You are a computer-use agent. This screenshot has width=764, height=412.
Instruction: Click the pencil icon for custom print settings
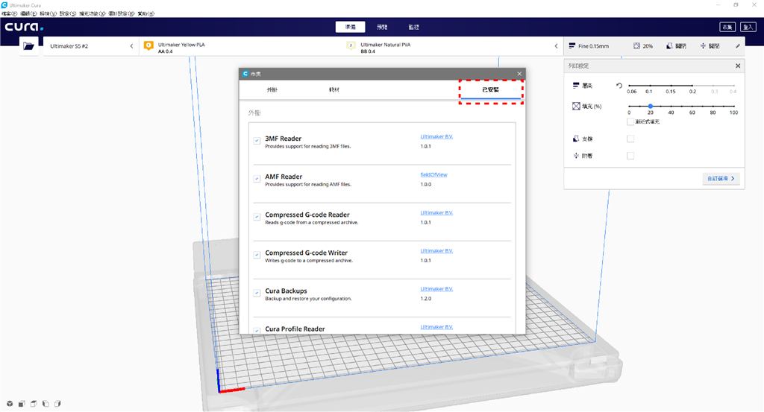(738, 46)
